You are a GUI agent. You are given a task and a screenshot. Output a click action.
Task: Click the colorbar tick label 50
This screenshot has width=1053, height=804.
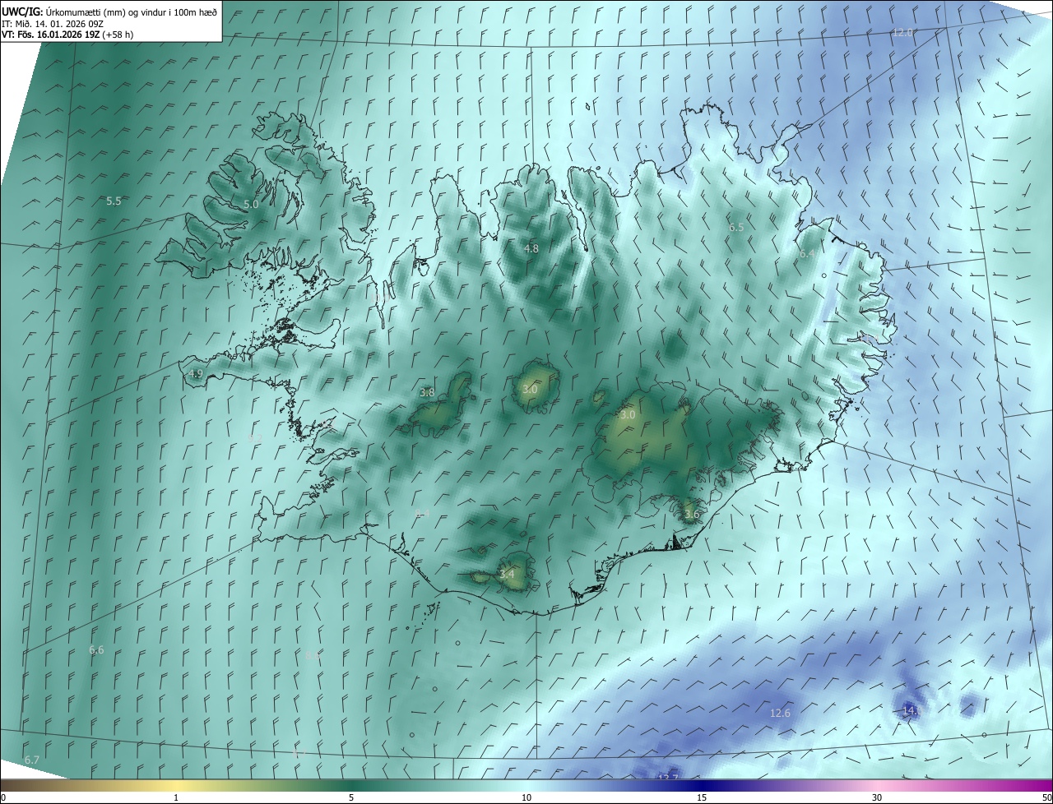click(x=1046, y=797)
